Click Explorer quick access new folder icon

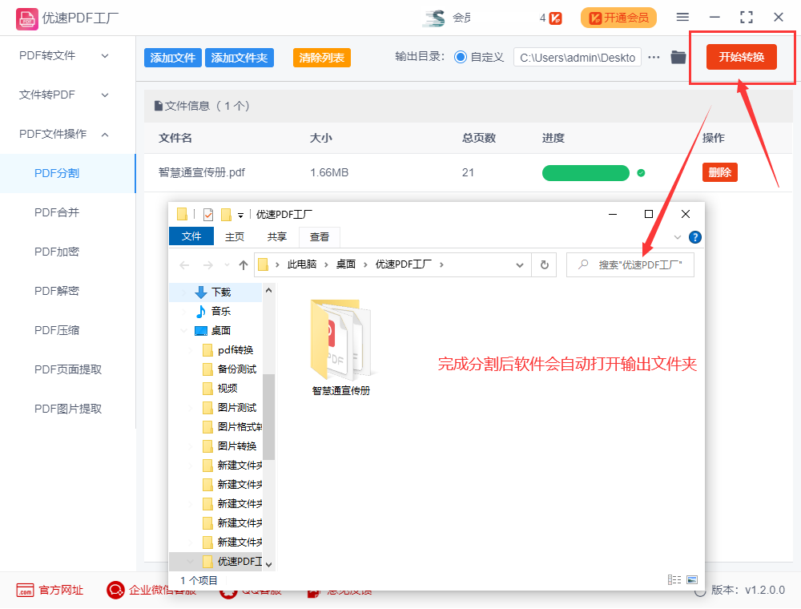tap(226, 215)
